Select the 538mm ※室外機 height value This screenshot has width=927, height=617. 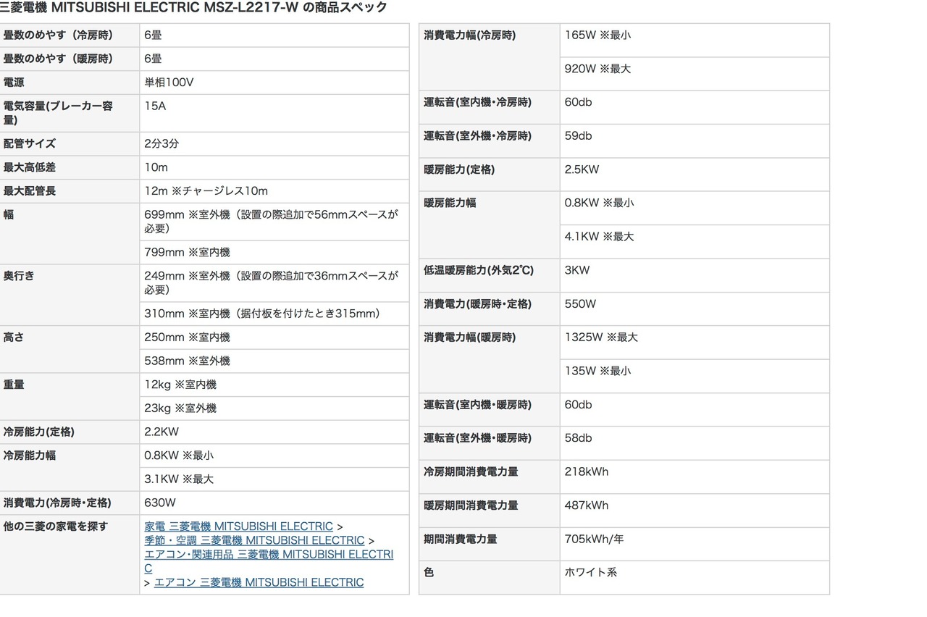(187, 361)
